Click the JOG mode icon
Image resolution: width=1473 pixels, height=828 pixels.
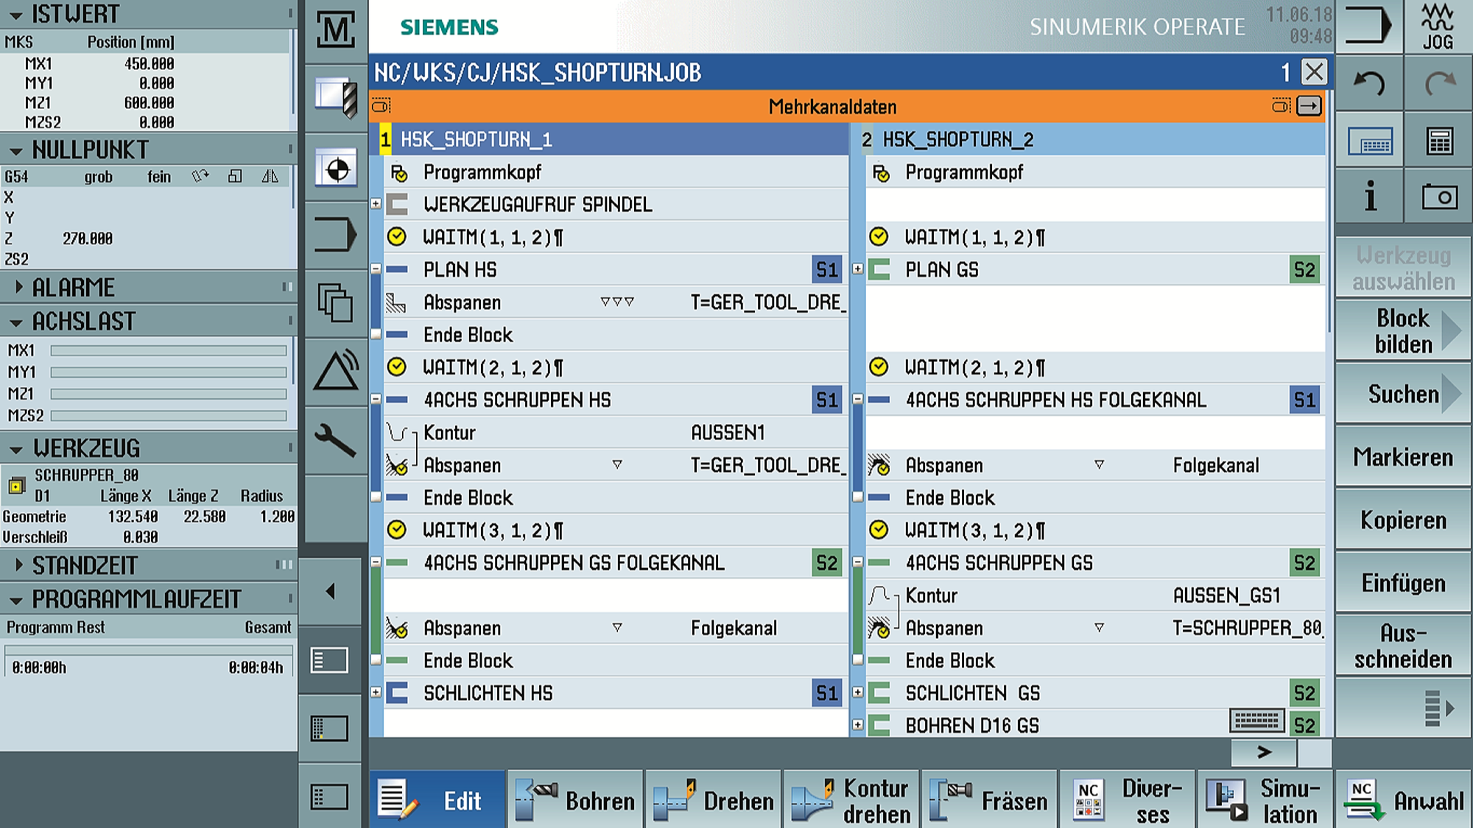(x=1438, y=26)
